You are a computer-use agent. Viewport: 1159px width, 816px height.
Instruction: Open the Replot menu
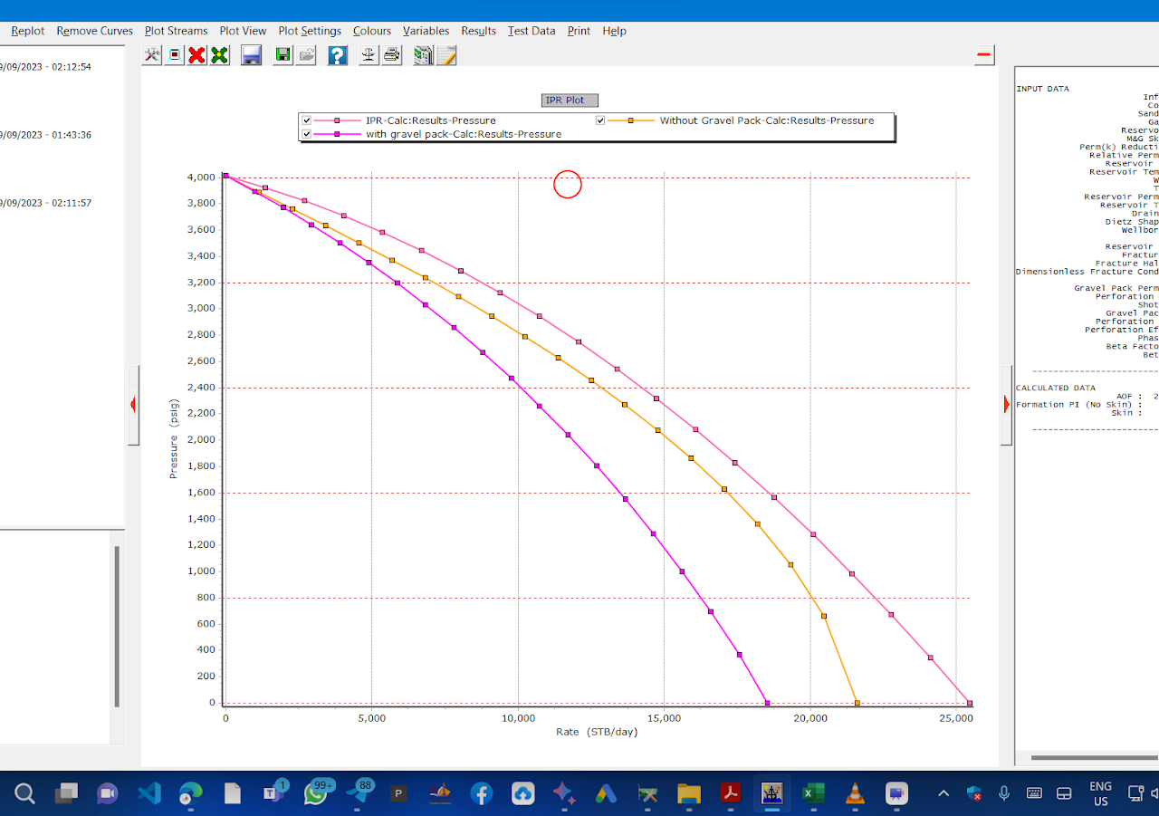click(28, 31)
